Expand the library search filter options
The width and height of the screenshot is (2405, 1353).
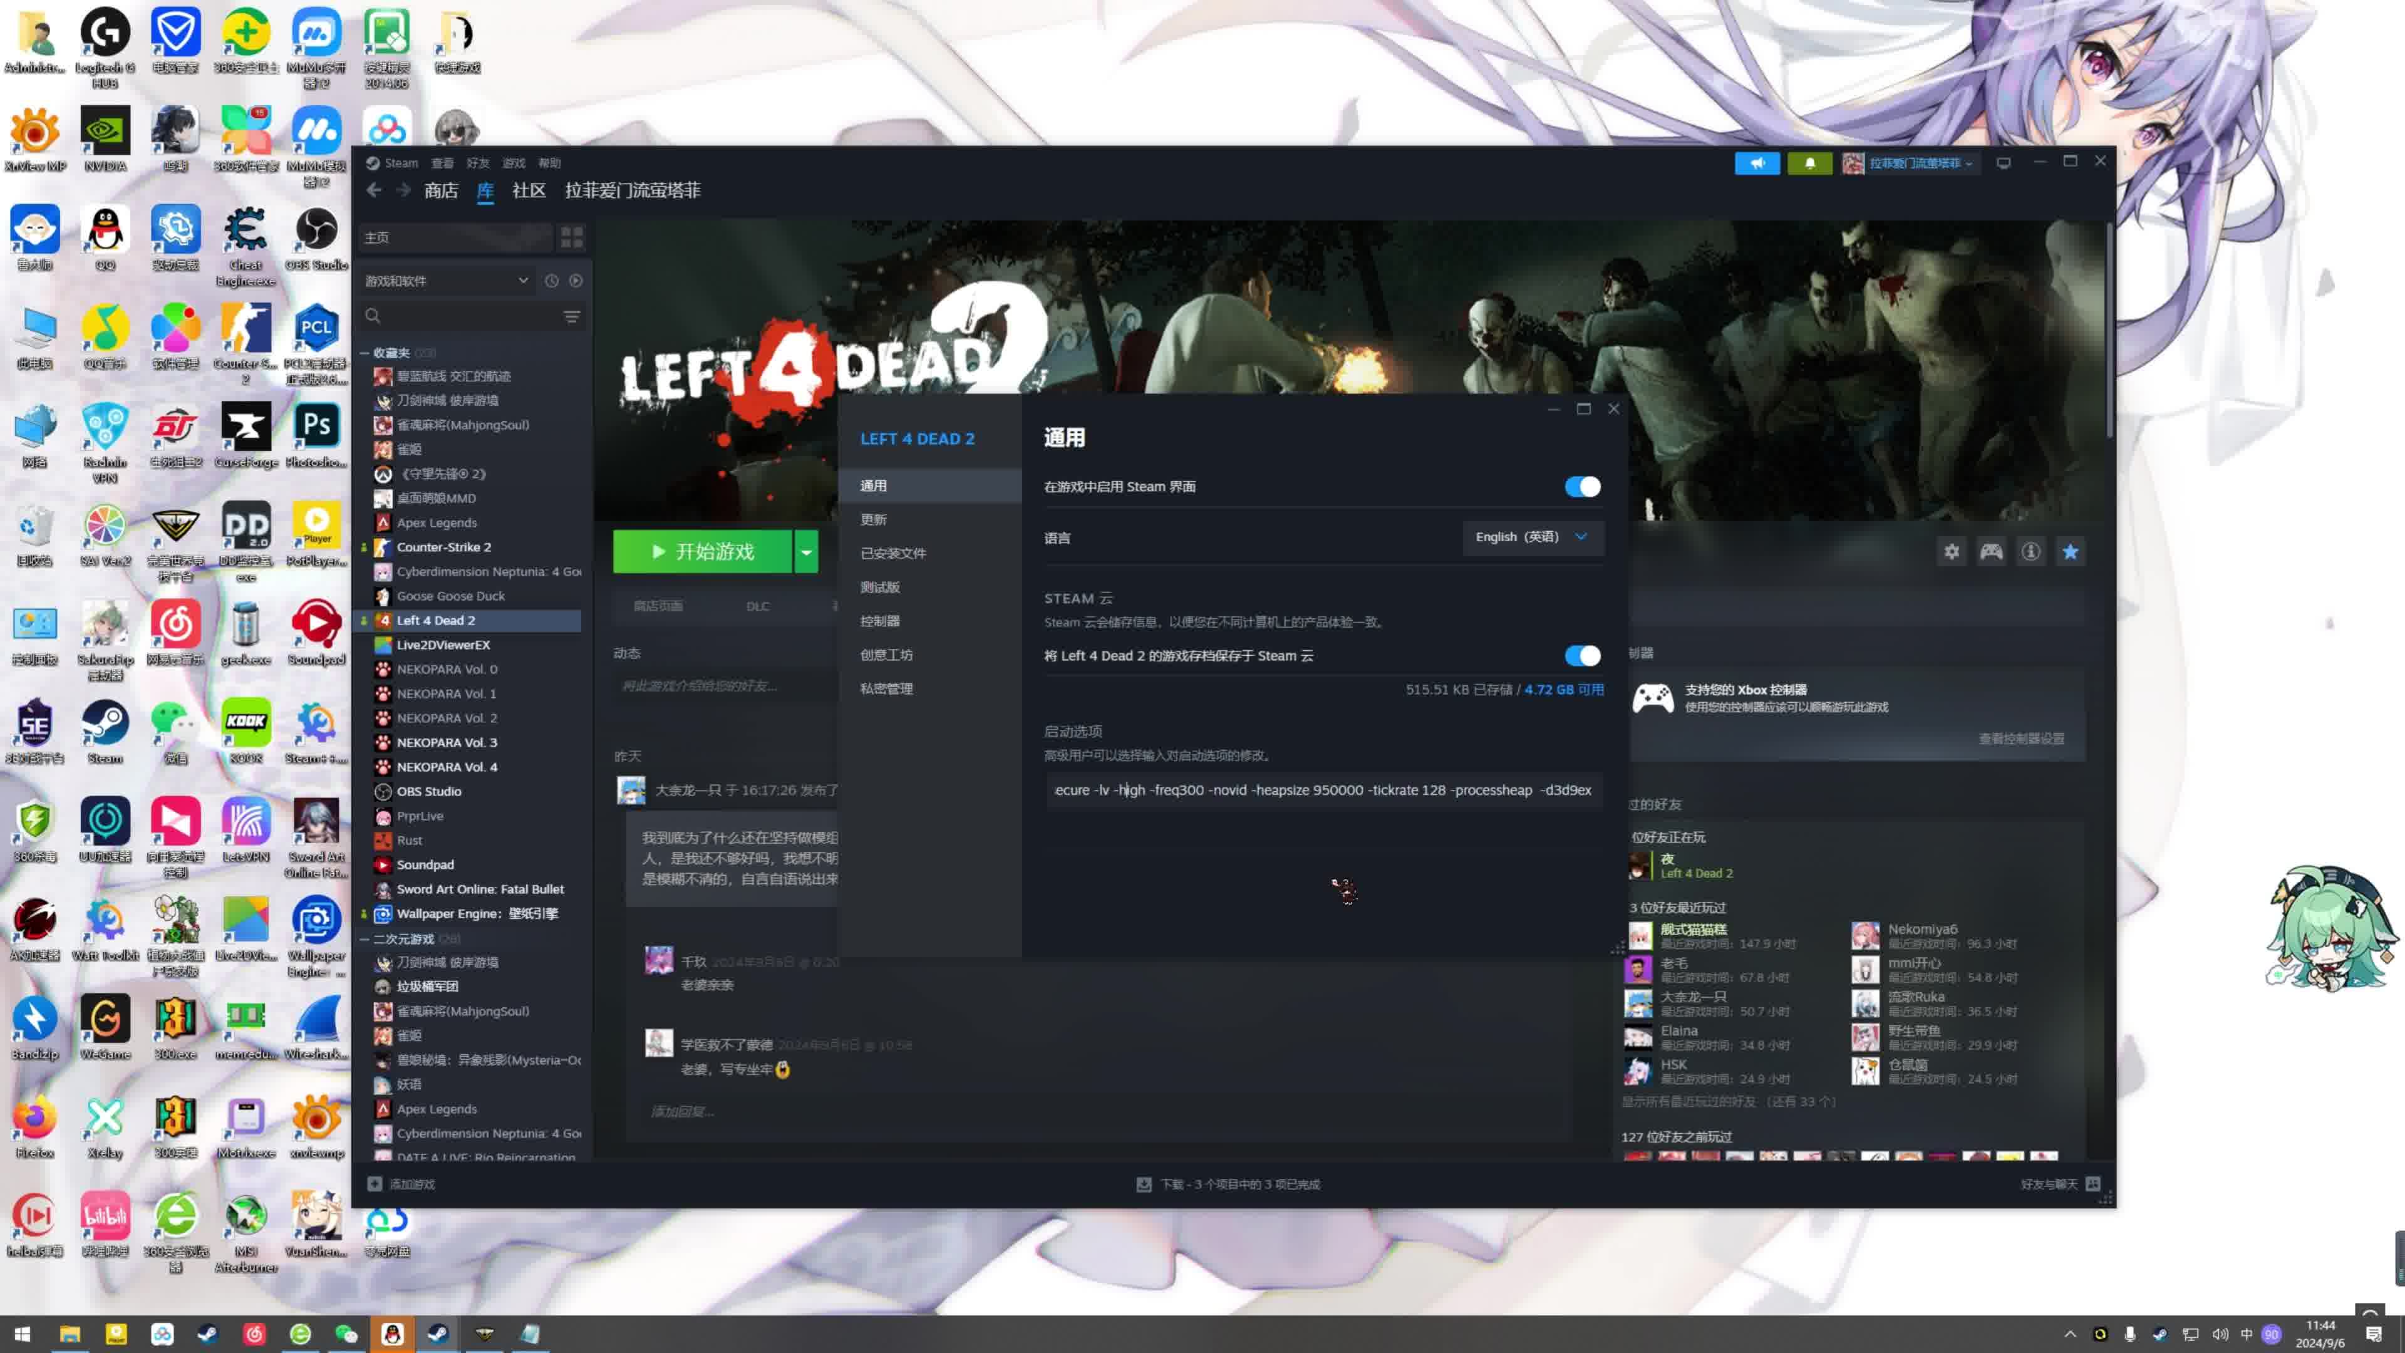point(573,316)
